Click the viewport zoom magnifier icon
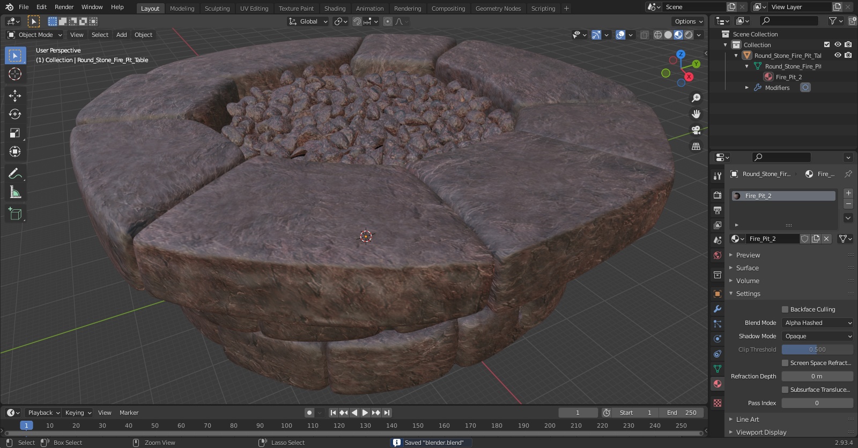Image resolution: width=858 pixels, height=448 pixels. (x=696, y=98)
